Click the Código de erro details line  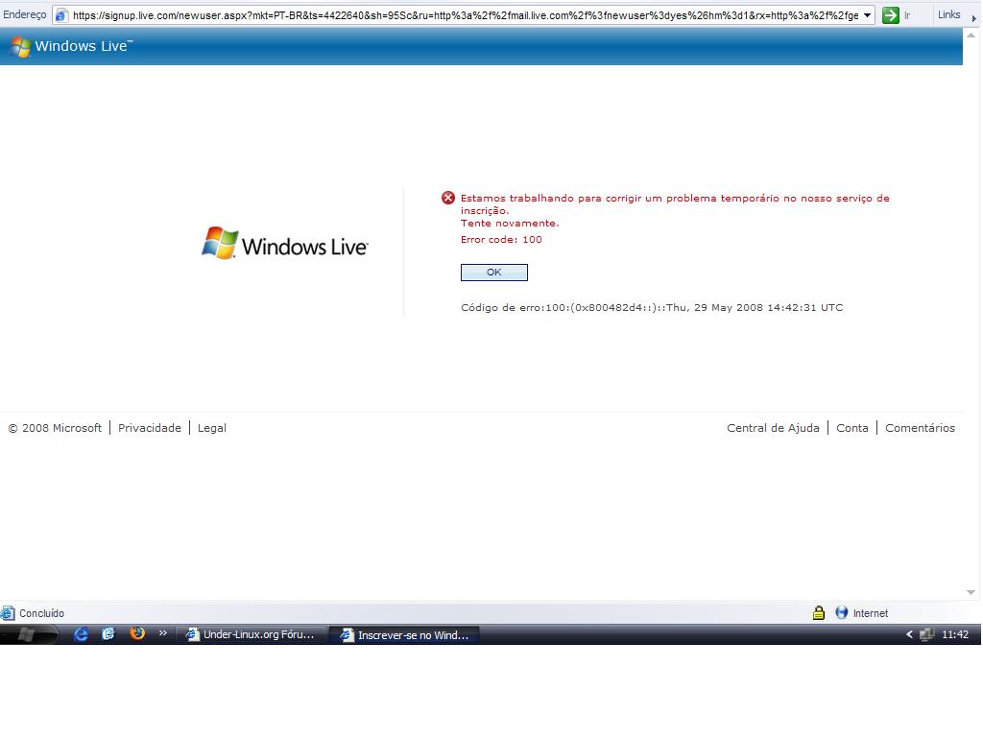pos(652,308)
